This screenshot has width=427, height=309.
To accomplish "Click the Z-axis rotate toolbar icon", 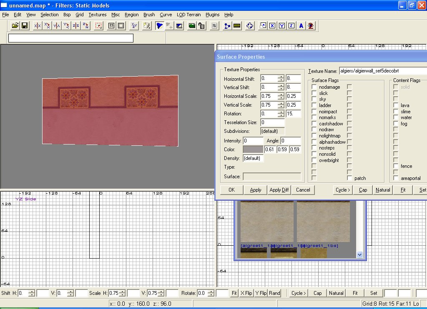I will [x=85, y=26].
